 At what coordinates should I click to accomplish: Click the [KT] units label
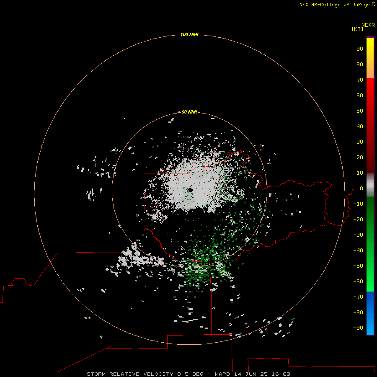tap(357, 29)
